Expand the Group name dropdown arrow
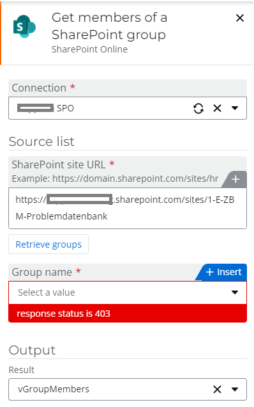Viewport: 254px width, 407px height. coord(235,292)
